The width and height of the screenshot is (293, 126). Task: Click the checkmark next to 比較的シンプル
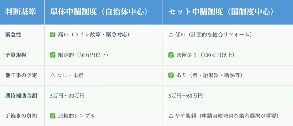[x=53, y=116]
